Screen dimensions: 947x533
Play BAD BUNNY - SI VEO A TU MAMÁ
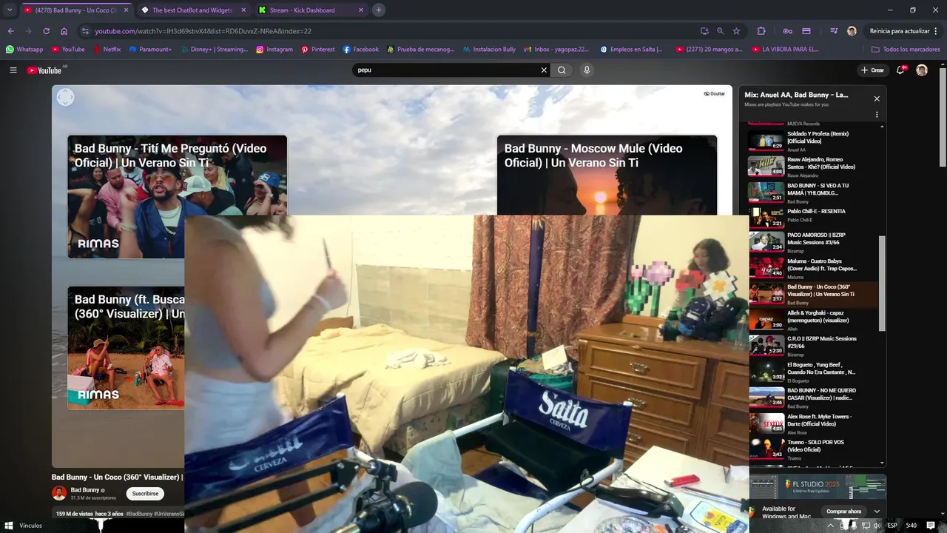(812, 192)
